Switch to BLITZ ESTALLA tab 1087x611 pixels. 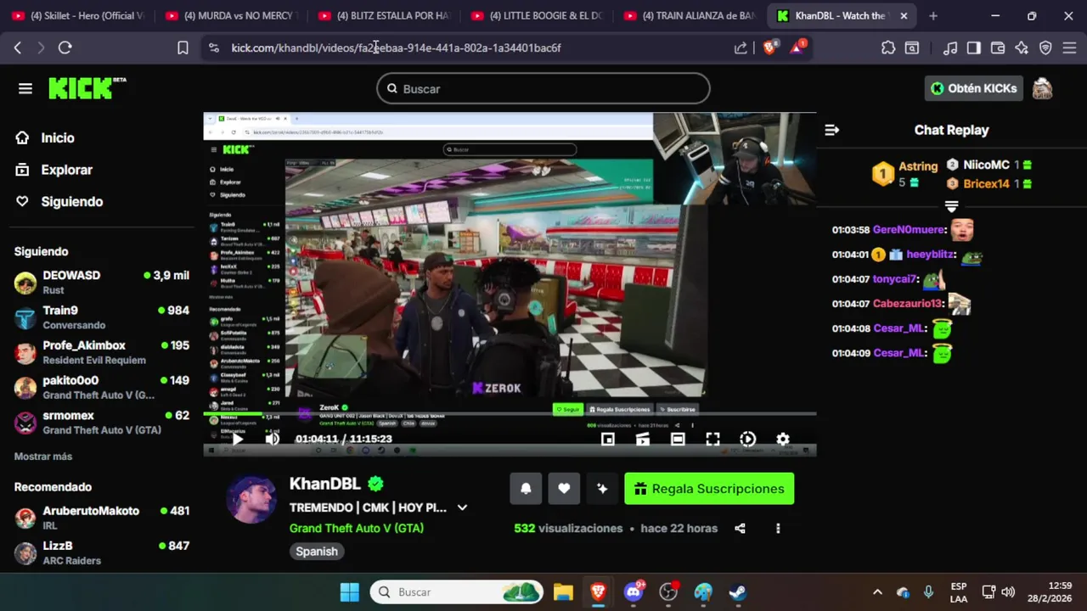[385, 16]
